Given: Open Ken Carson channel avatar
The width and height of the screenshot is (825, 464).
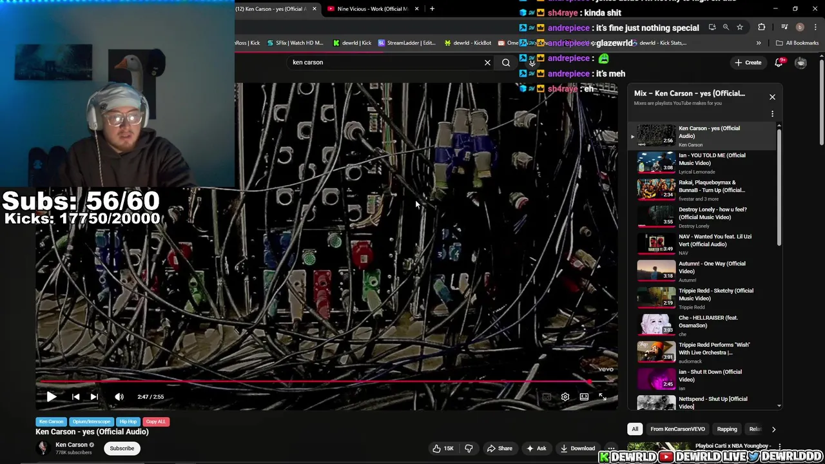Looking at the screenshot, I should click(43, 449).
